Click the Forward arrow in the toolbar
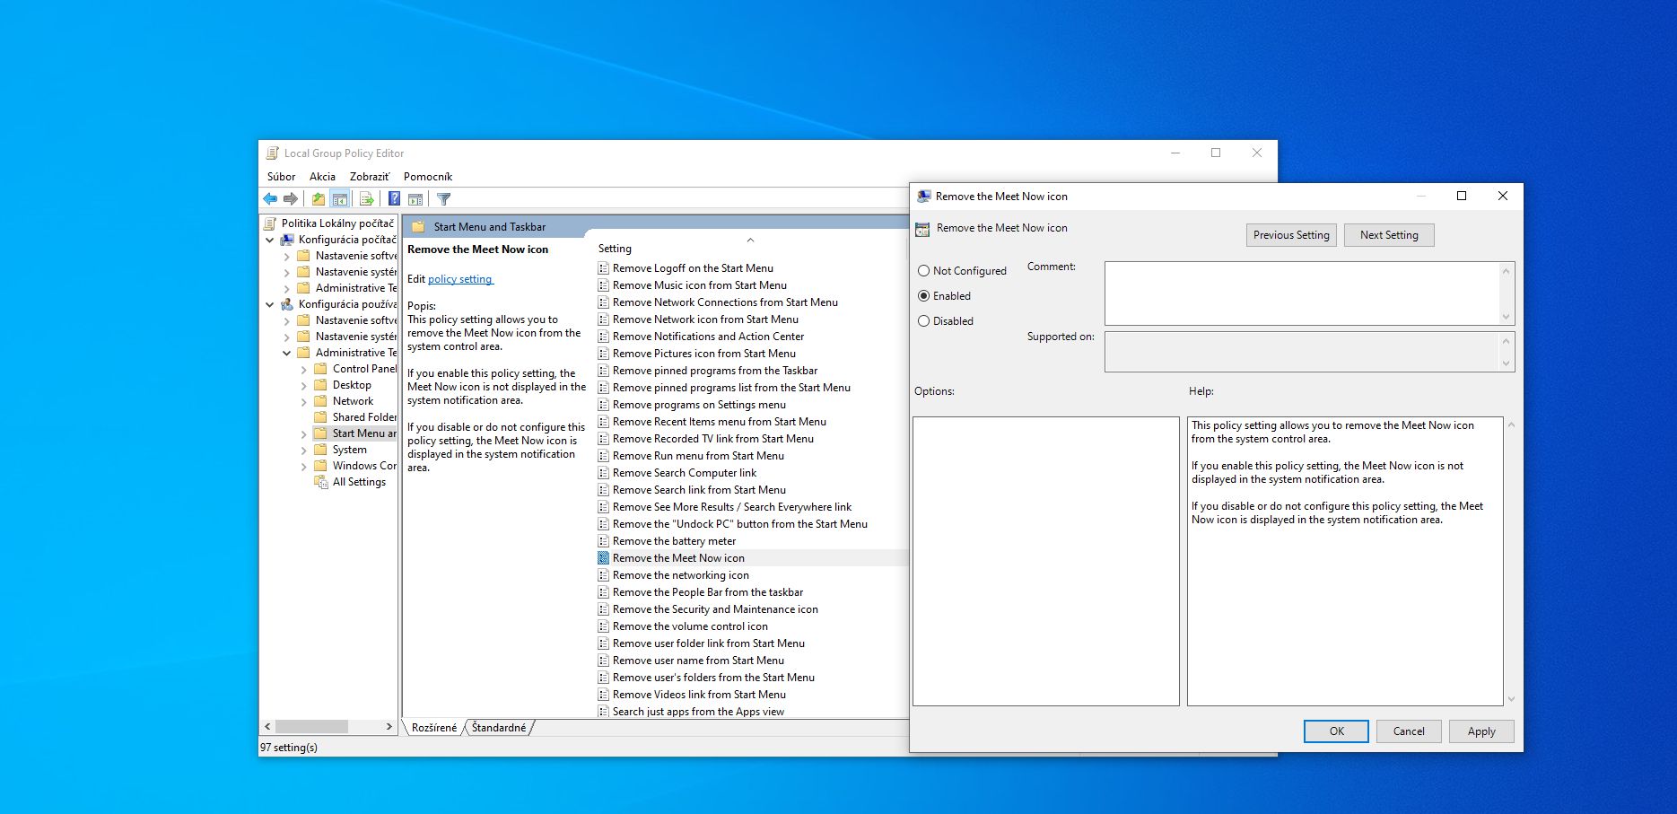1677x814 pixels. 291,199
